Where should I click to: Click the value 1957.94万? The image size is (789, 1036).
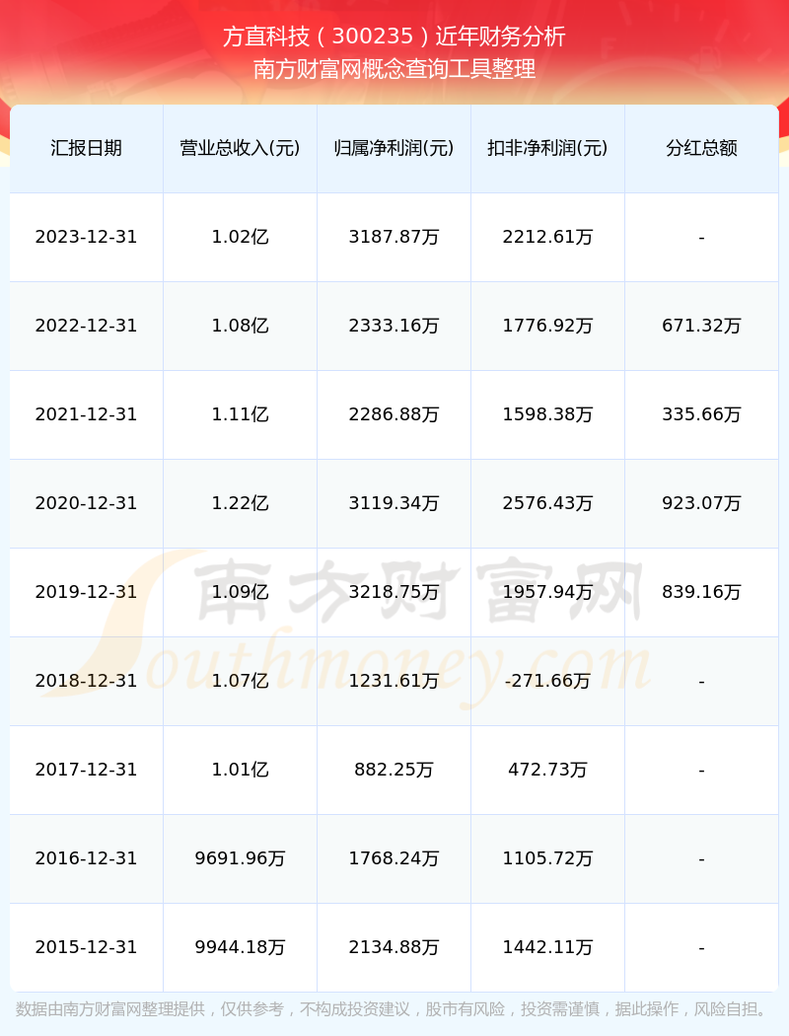tap(548, 592)
